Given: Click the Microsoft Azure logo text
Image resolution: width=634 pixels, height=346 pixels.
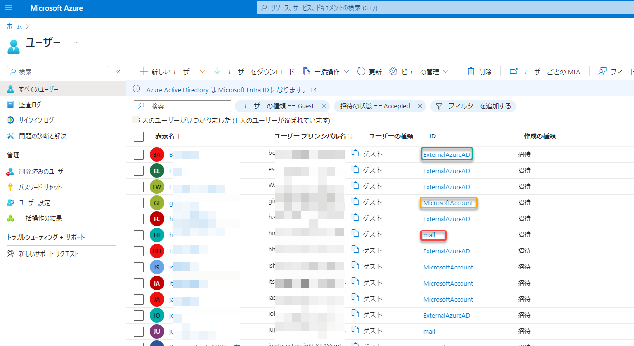Looking at the screenshot, I should [x=57, y=8].
